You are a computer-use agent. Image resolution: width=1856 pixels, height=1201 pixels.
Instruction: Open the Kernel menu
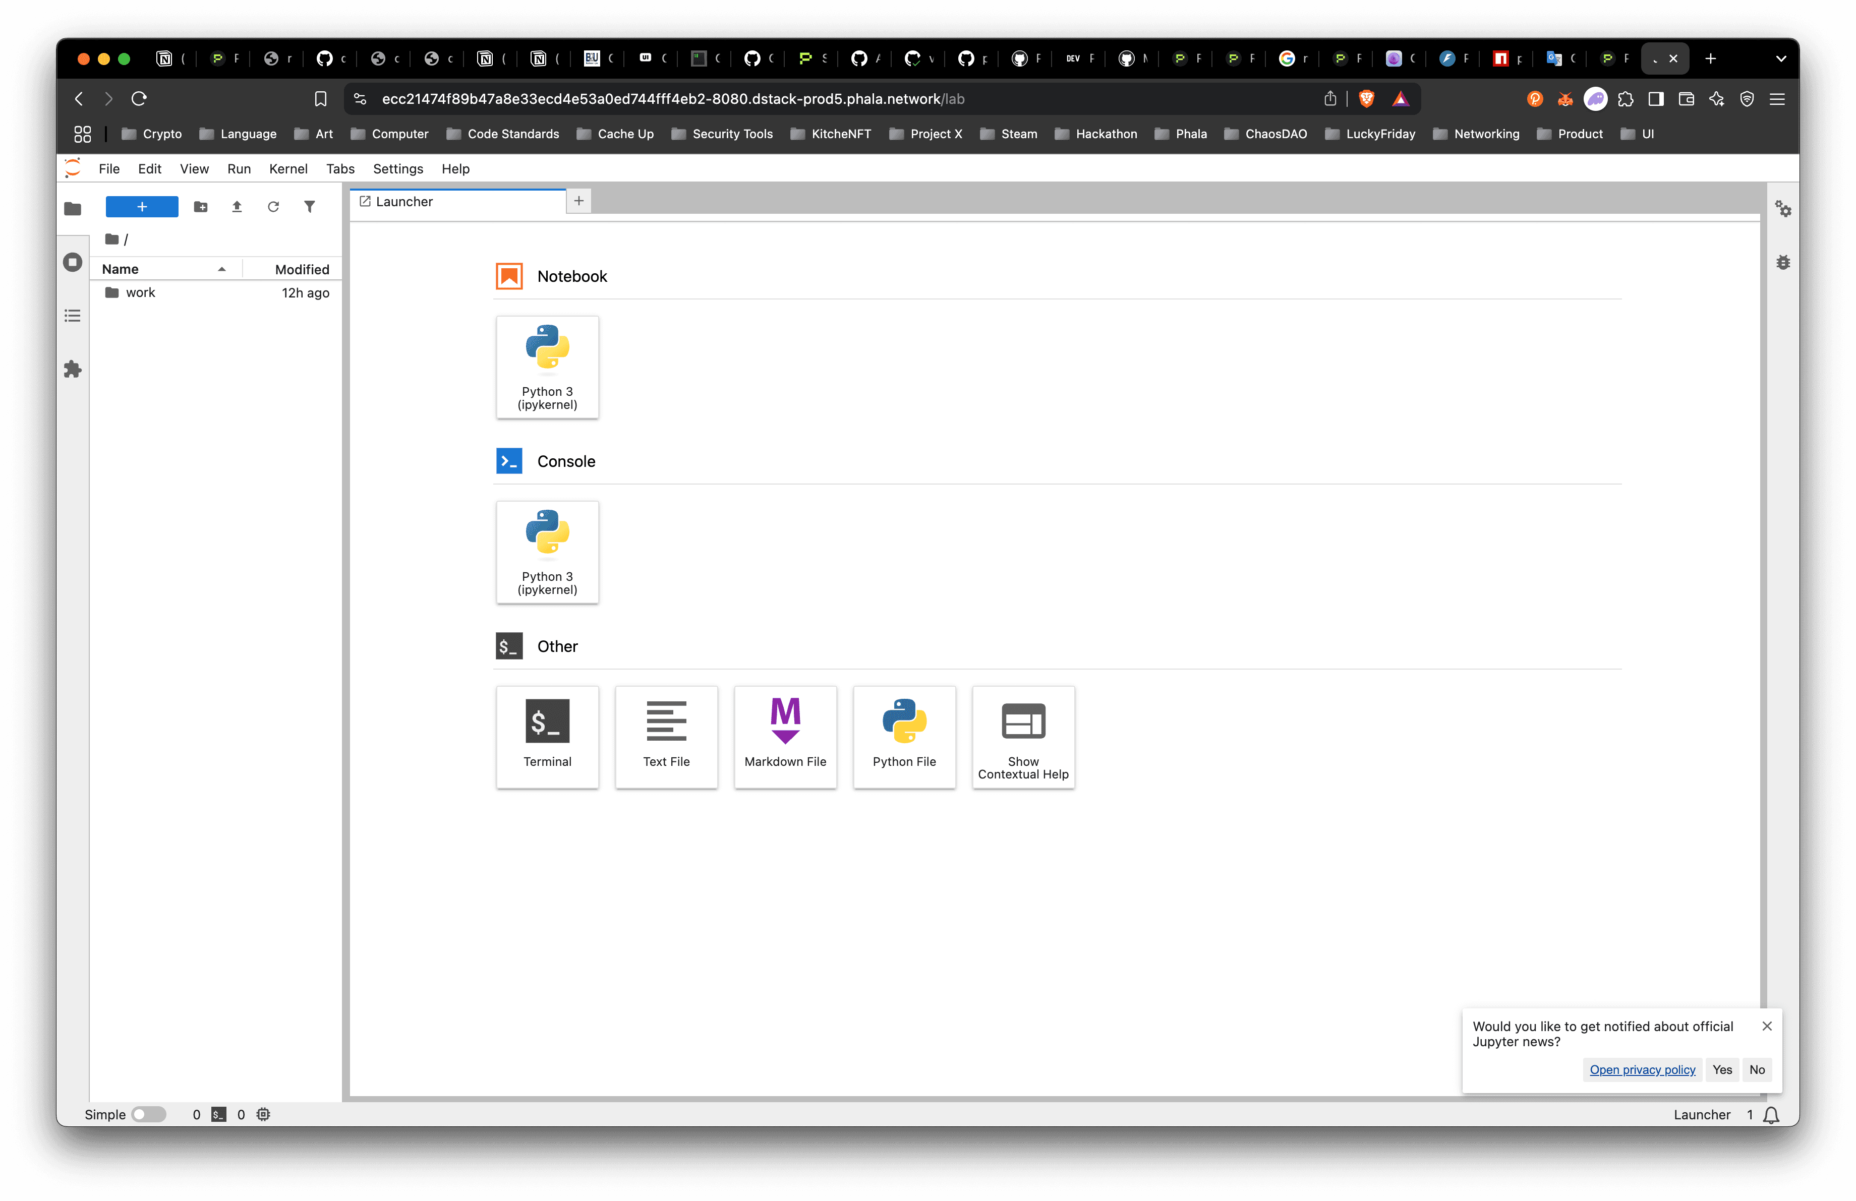[288, 168]
